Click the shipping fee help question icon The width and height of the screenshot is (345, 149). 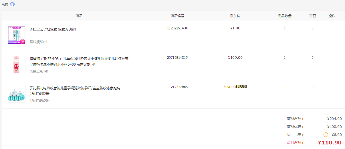point(326,135)
